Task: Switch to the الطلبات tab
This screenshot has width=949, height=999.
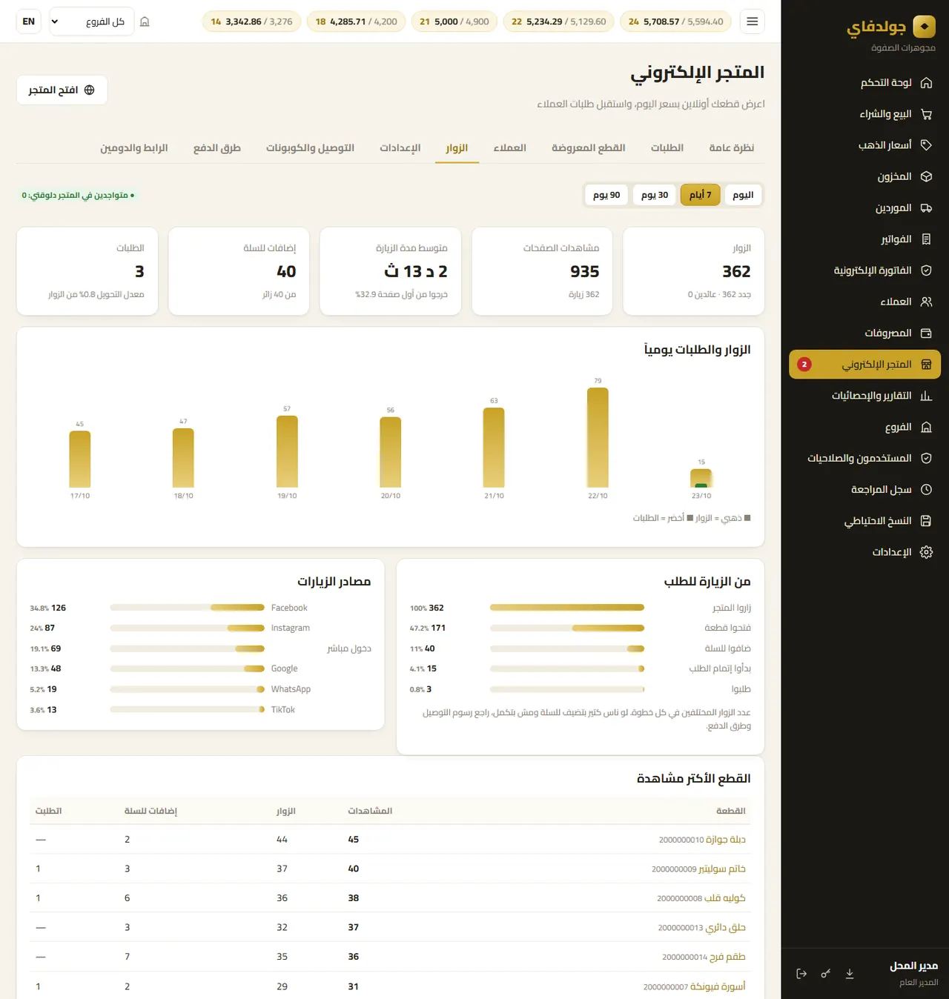Action: [x=667, y=148]
